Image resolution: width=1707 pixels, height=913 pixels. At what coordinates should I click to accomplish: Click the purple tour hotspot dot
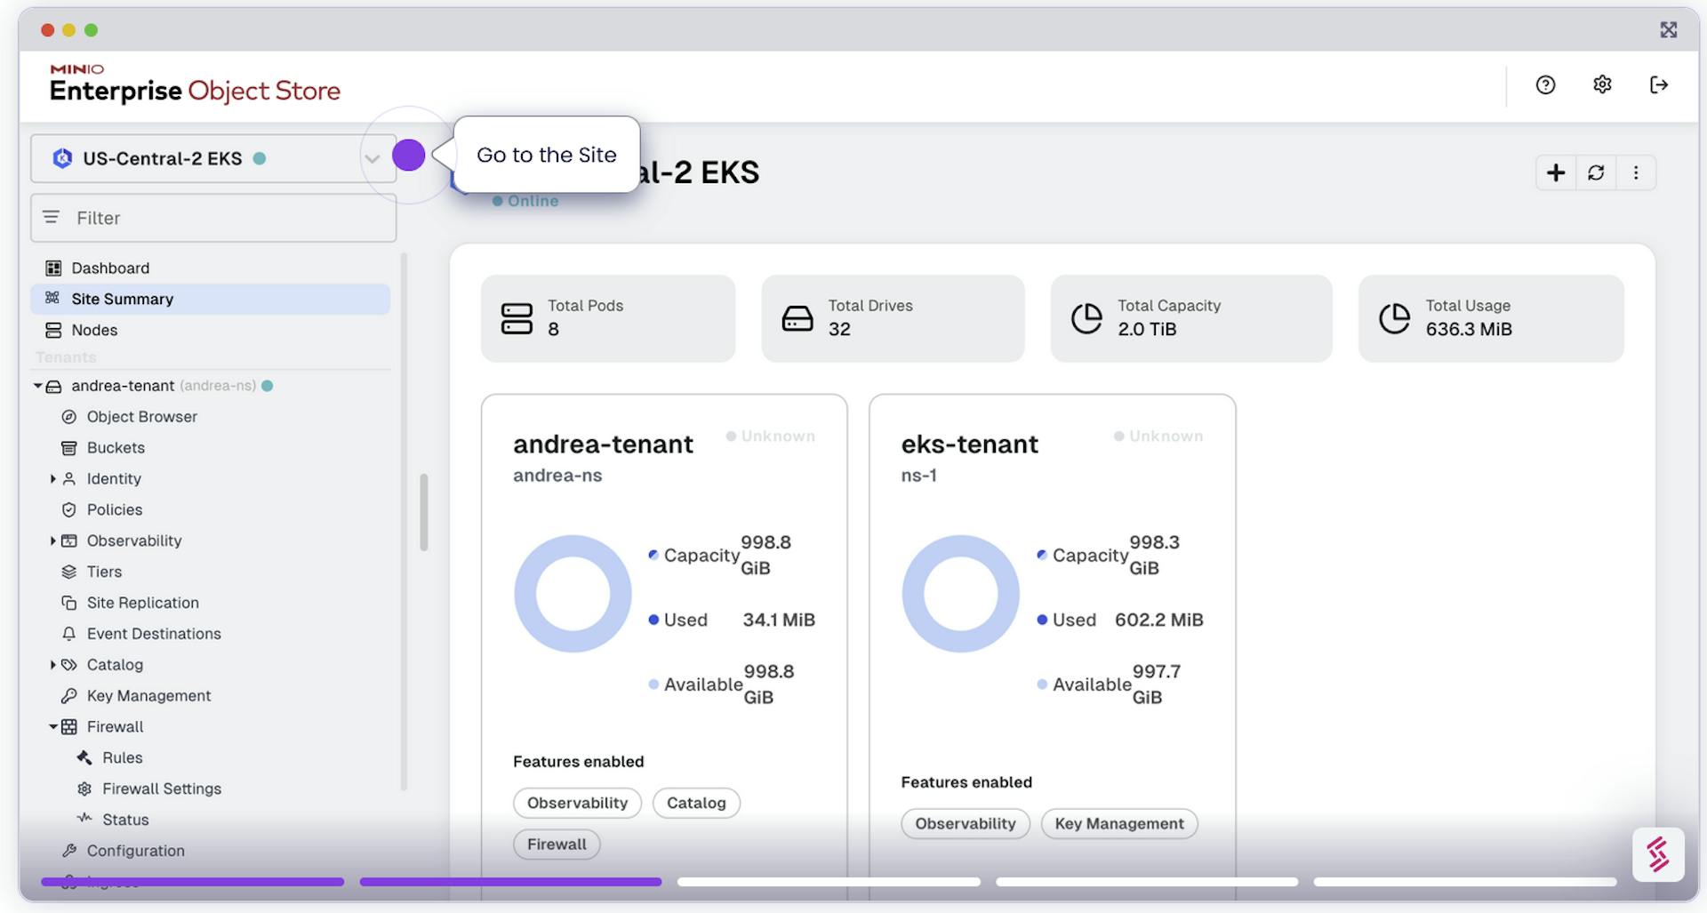coord(409,155)
